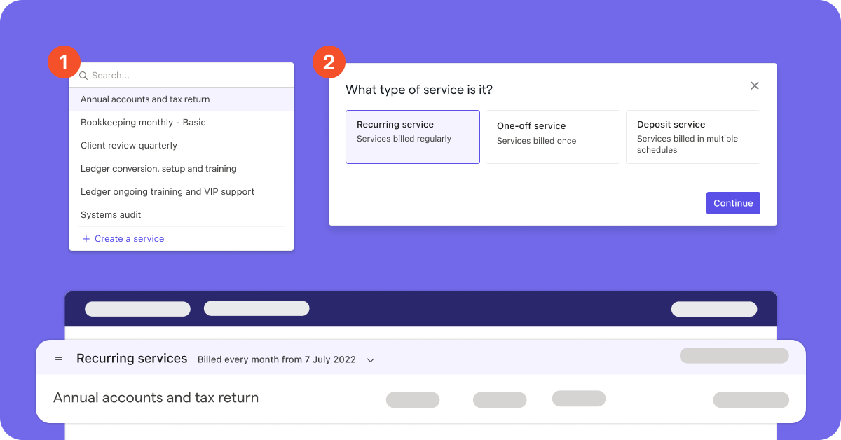Expand the Recurring services section header

click(x=132, y=359)
